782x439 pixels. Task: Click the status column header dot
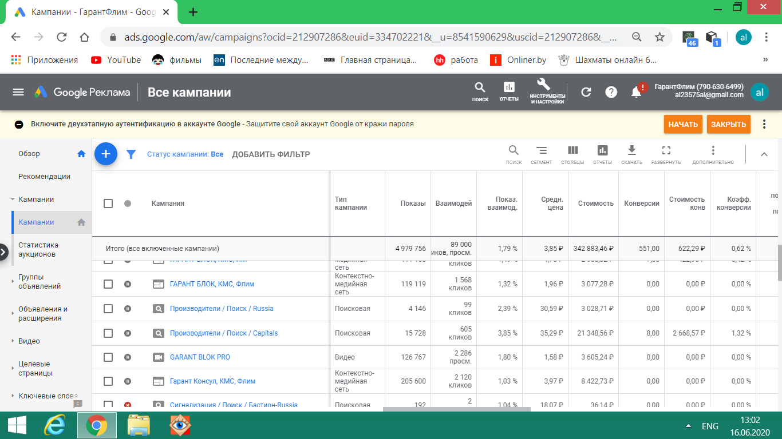[x=128, y=203]
